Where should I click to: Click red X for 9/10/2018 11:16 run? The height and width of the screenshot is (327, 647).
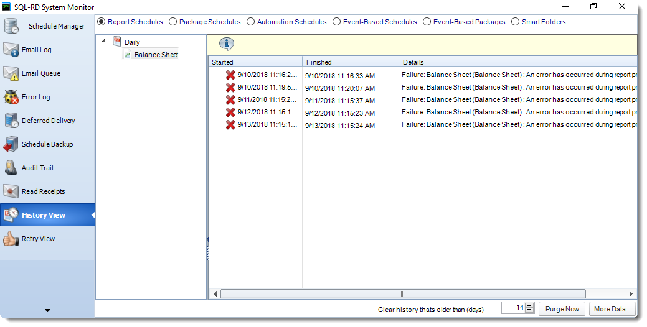click(230, 75)
